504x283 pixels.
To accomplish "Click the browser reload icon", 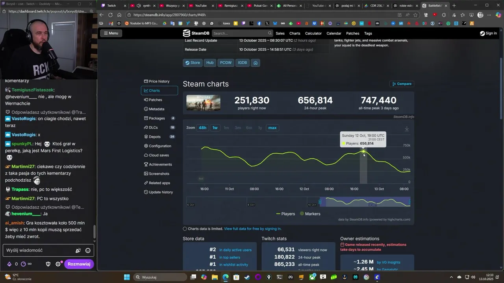I will coord(110,15).
